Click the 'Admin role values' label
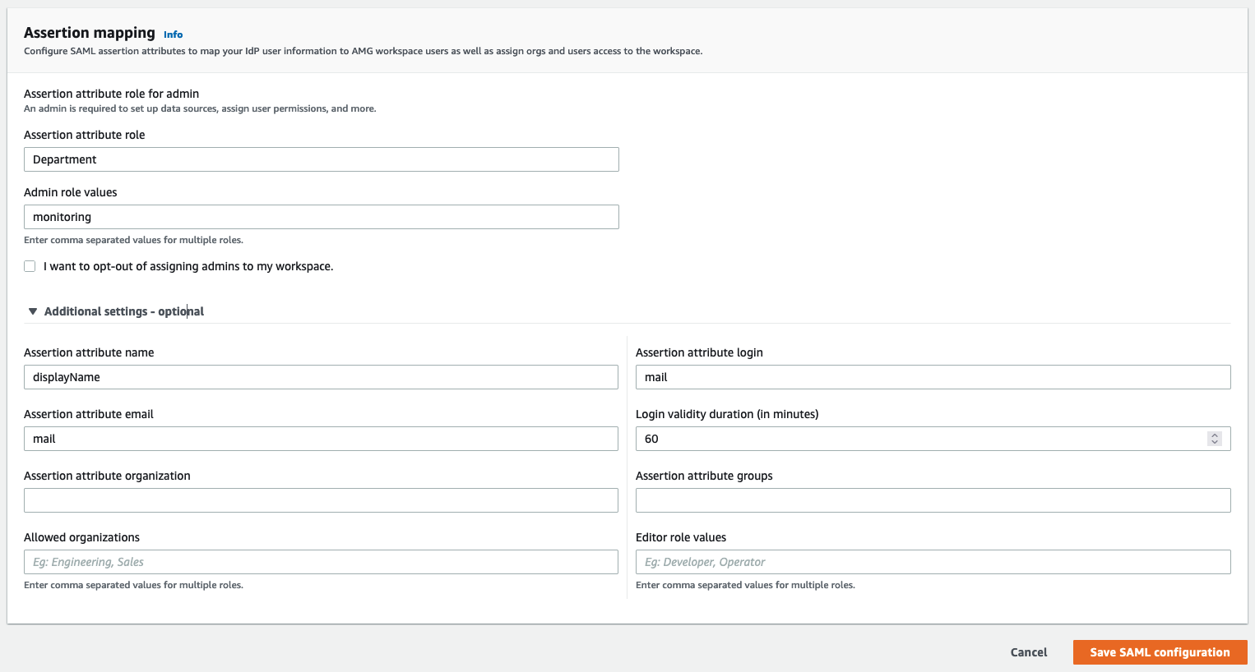The height and width of the screenshot is (672, 1255). (x=71, y=192)
